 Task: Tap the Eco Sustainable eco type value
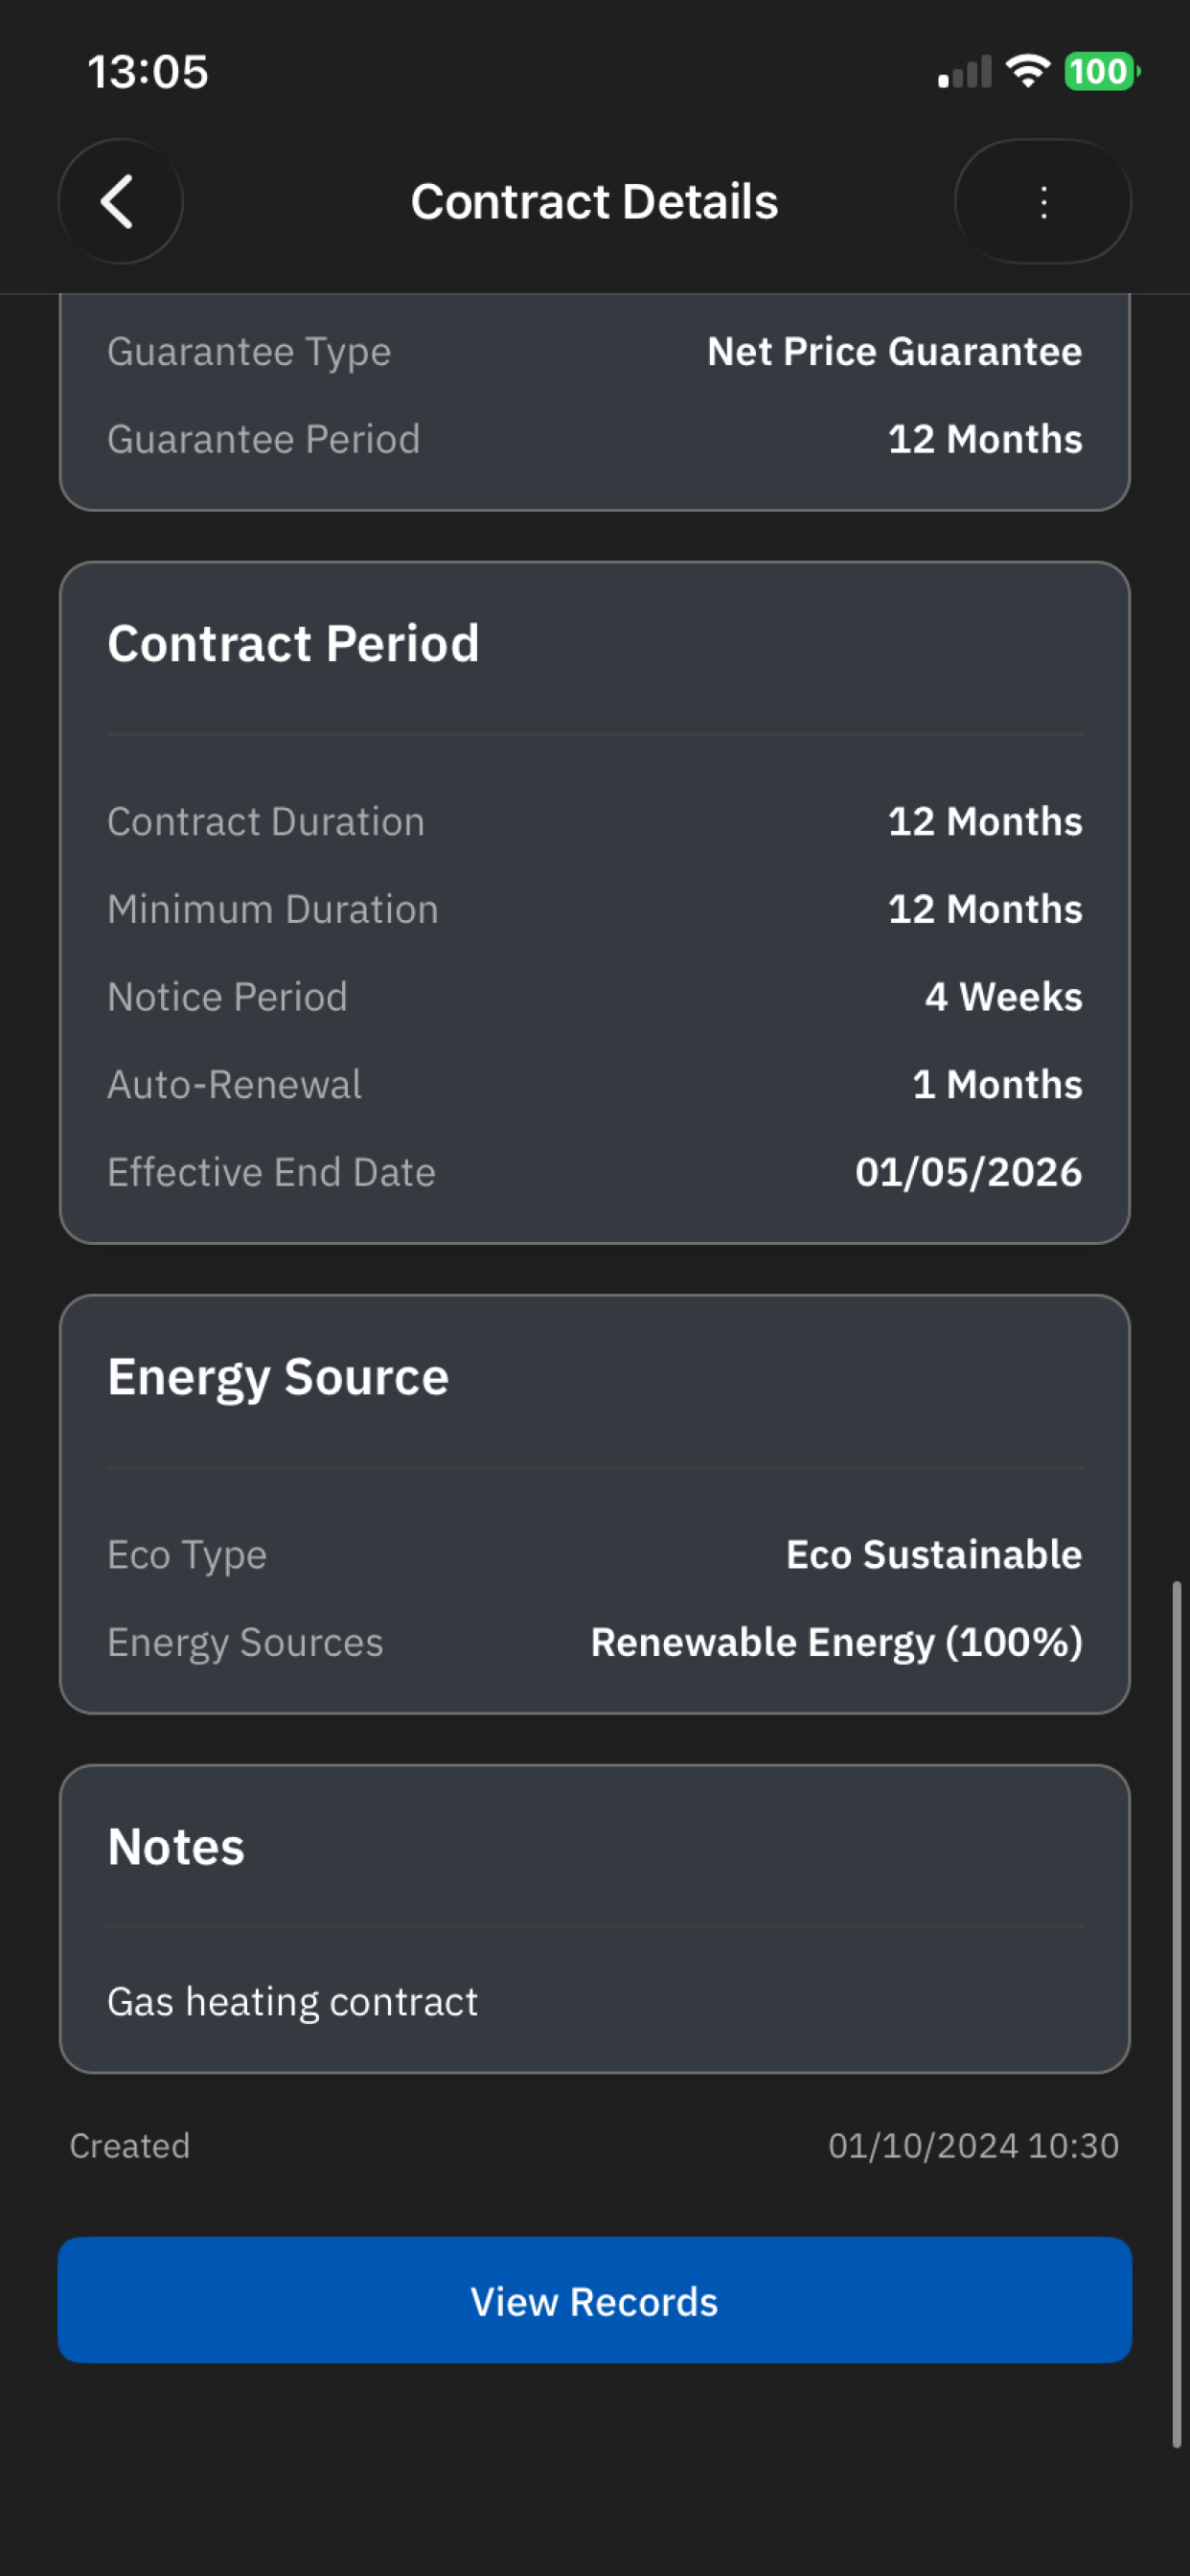click(x=933, y=1555)
